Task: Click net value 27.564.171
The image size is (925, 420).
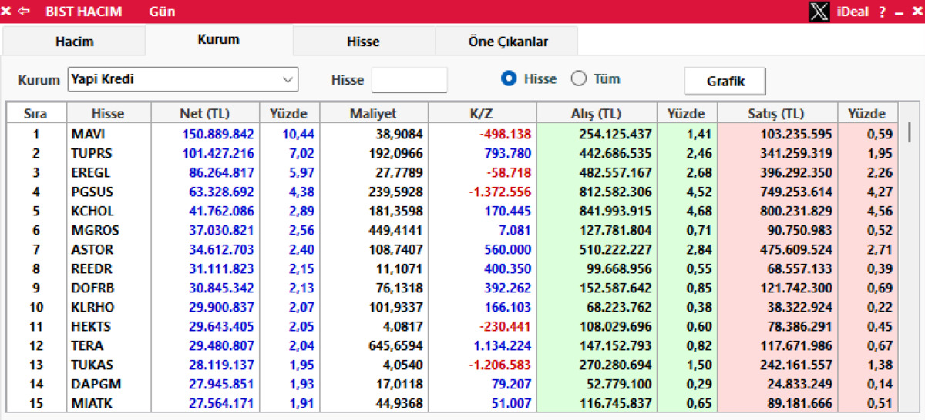Action: [x=222, y=403]
